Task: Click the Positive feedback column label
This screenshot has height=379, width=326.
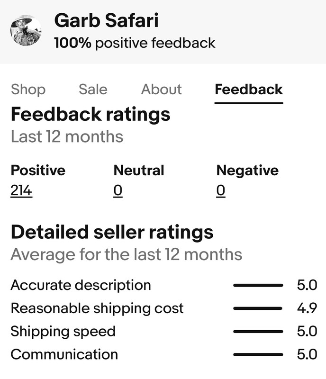Action: 38,171
